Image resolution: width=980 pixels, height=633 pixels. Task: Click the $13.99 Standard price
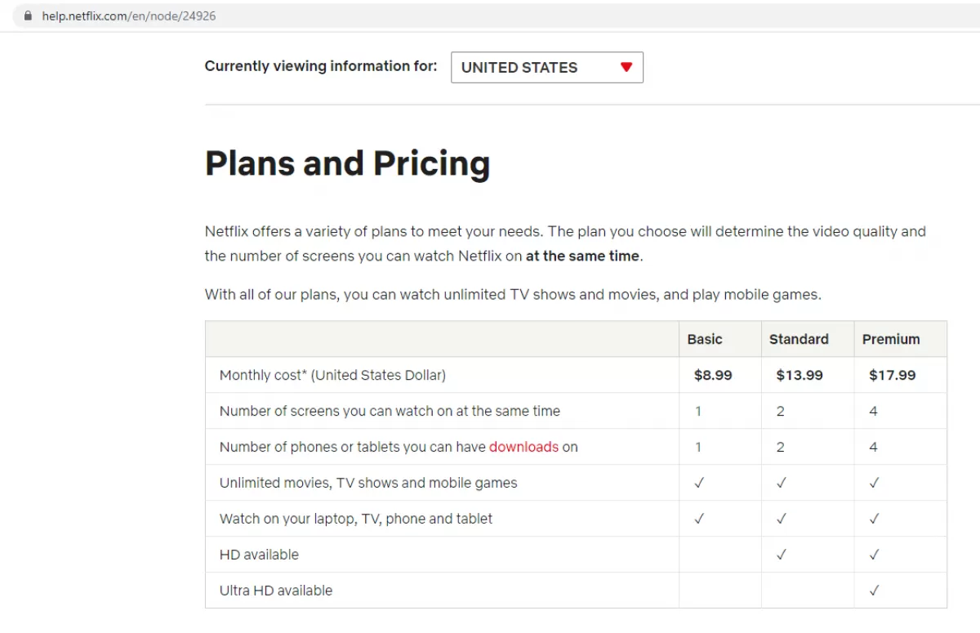(800, 375)
